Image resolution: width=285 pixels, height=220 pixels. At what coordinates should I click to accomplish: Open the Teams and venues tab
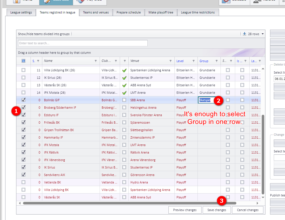[x=96, y=12]
